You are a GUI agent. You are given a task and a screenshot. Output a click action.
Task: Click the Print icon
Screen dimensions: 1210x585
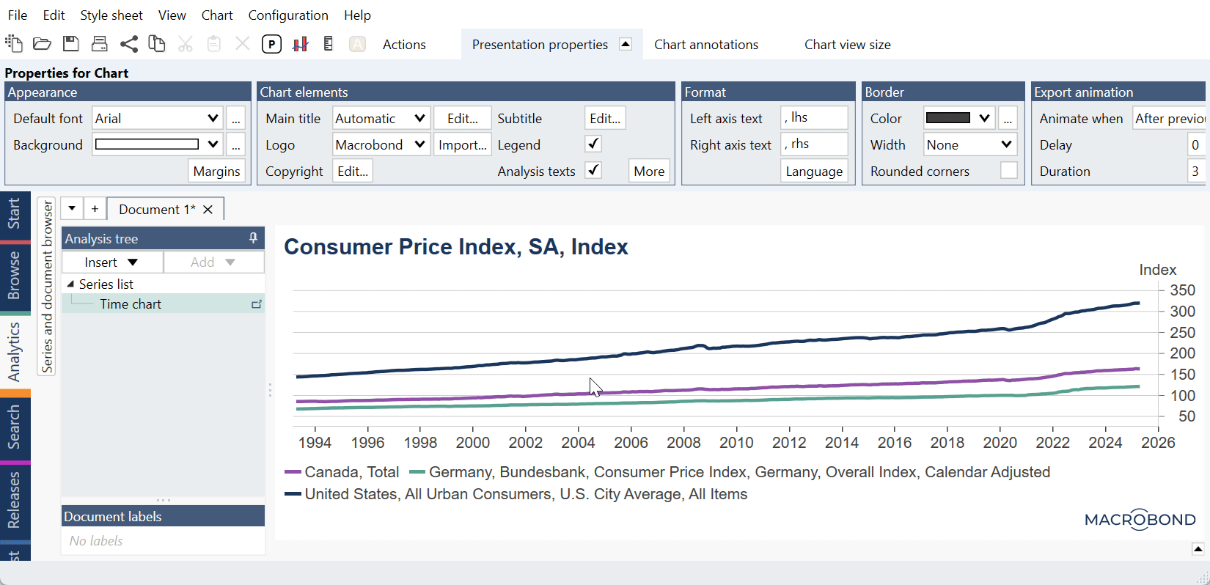pyautogui.click(x=100, y=44)
